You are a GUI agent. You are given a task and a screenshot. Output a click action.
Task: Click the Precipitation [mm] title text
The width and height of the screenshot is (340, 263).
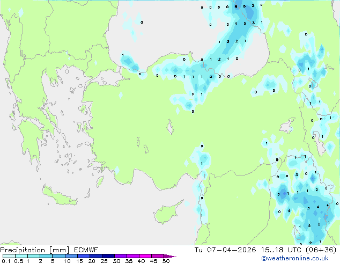click(x=35, y=250)
